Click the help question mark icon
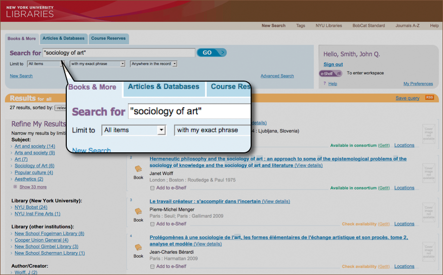This screenshot has width=443, height=275. 325,84
